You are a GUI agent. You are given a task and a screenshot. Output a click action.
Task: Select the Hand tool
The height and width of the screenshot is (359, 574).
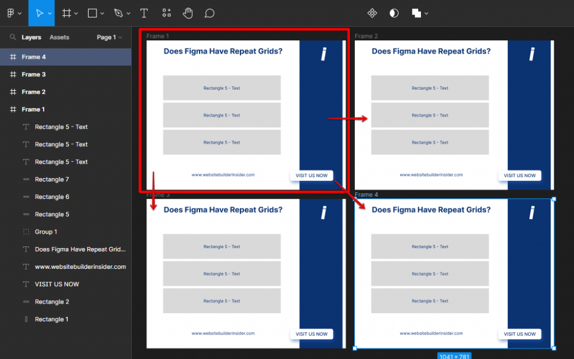[x=188, y=13]
